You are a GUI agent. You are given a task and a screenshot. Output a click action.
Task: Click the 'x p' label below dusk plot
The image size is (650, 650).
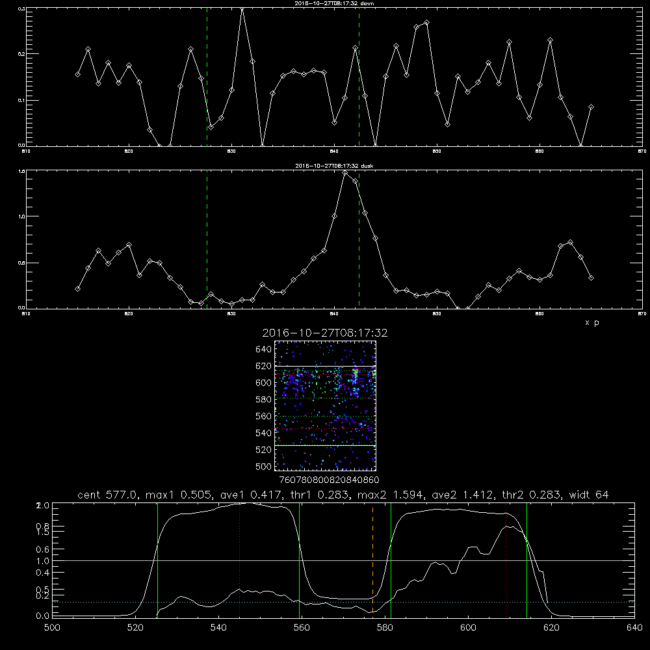(x=592, y=322)
